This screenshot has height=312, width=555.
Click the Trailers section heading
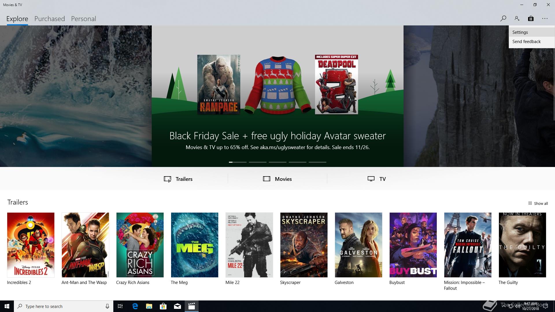(18, 202)
